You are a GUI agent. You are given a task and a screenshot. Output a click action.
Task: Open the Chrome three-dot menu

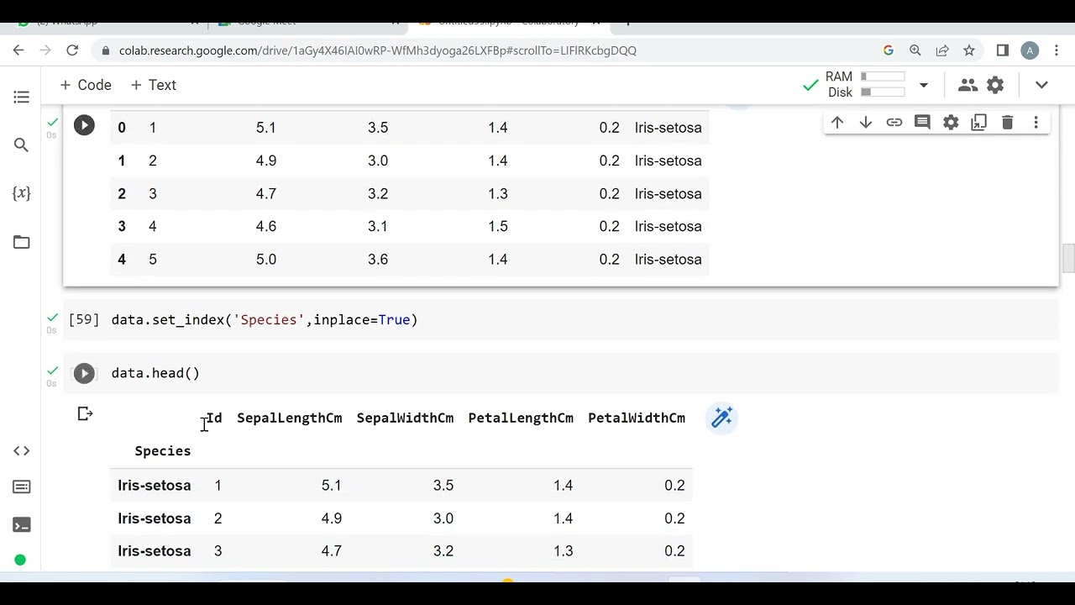click(x=1057, y=50)
